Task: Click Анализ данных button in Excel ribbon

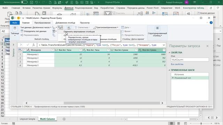Action: (x=206, y=13)
